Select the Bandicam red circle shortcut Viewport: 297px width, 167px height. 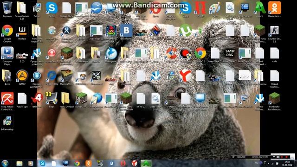coord(186,53)
